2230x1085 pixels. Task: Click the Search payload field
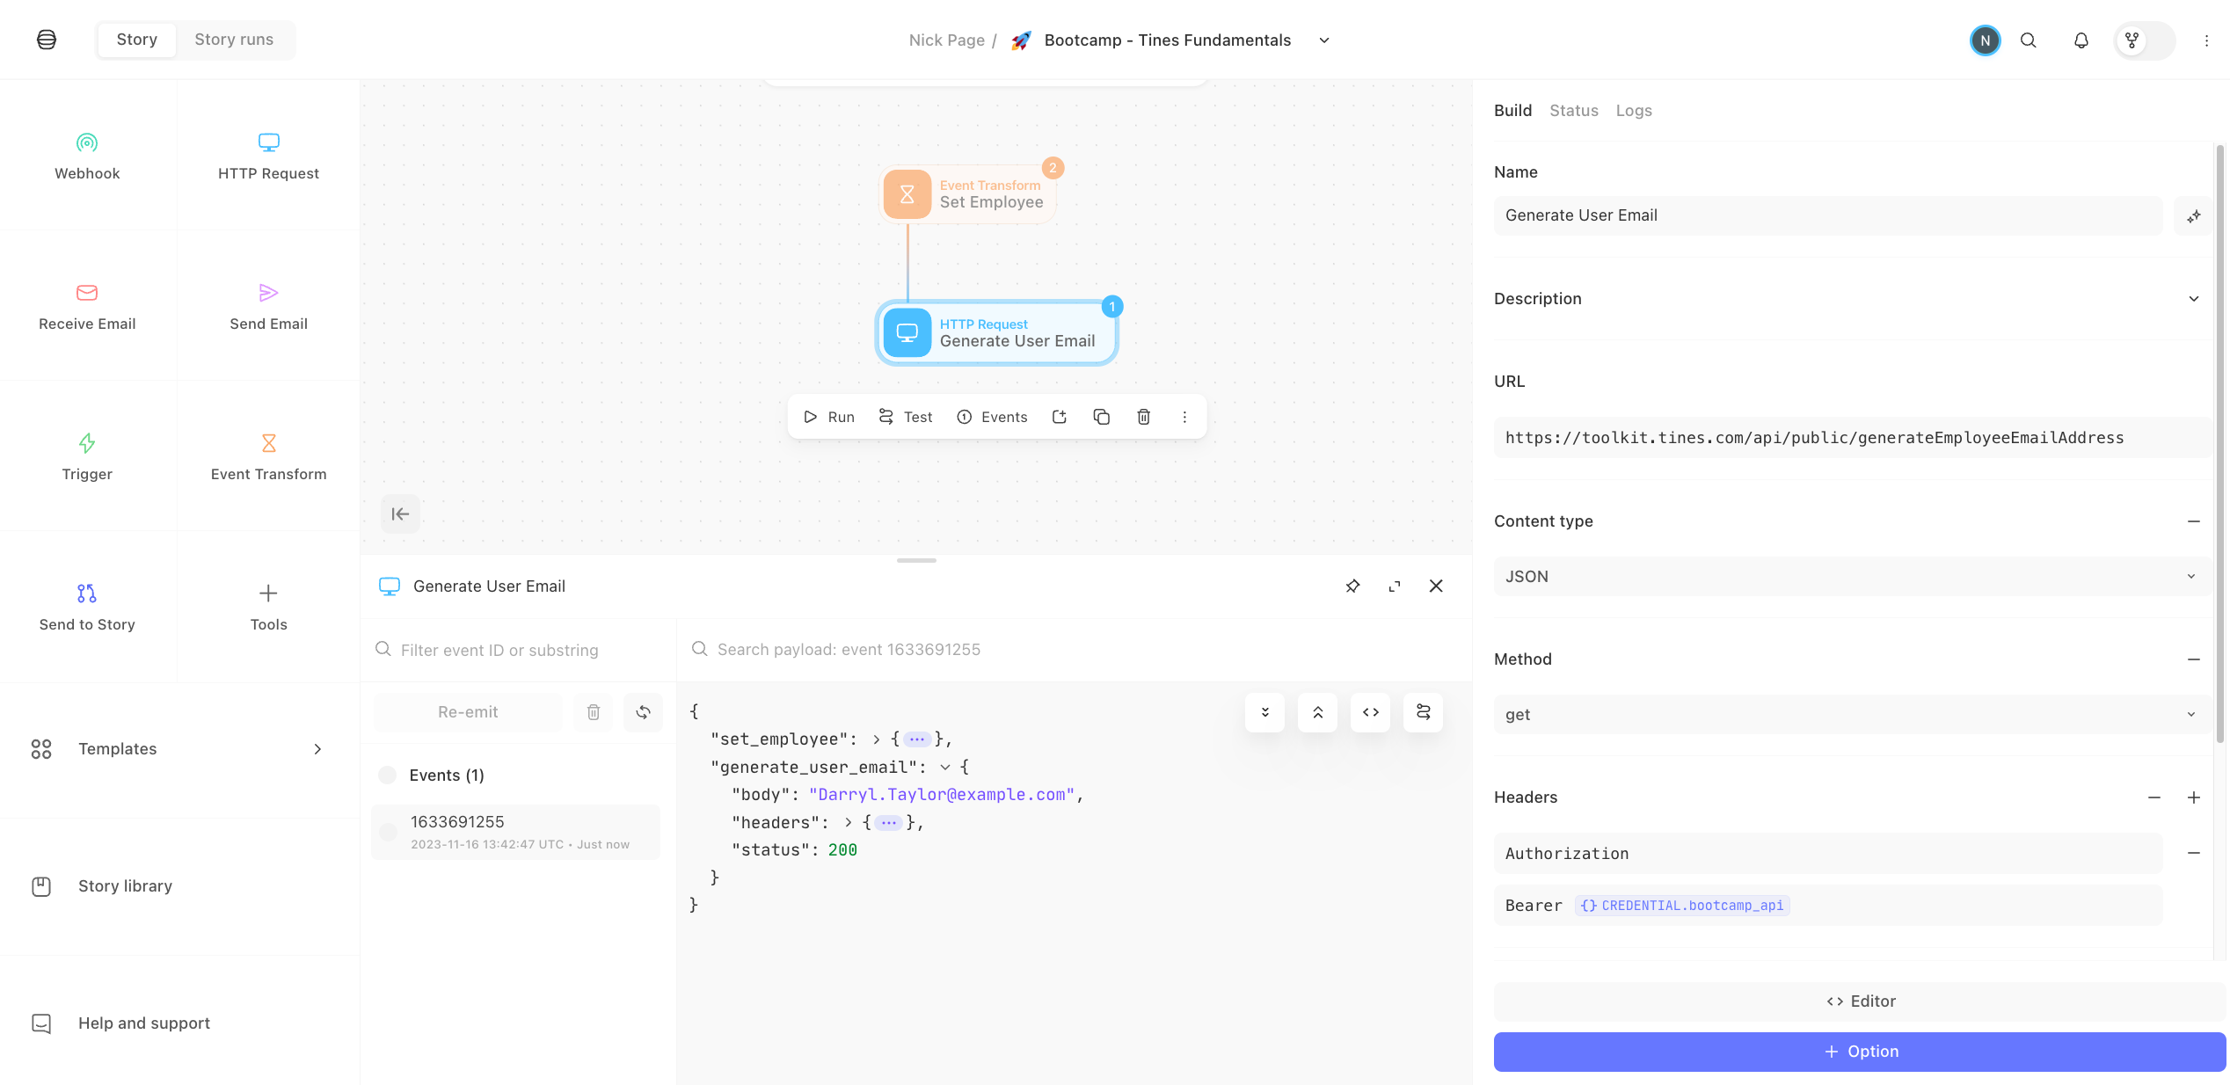(1073, 650)
